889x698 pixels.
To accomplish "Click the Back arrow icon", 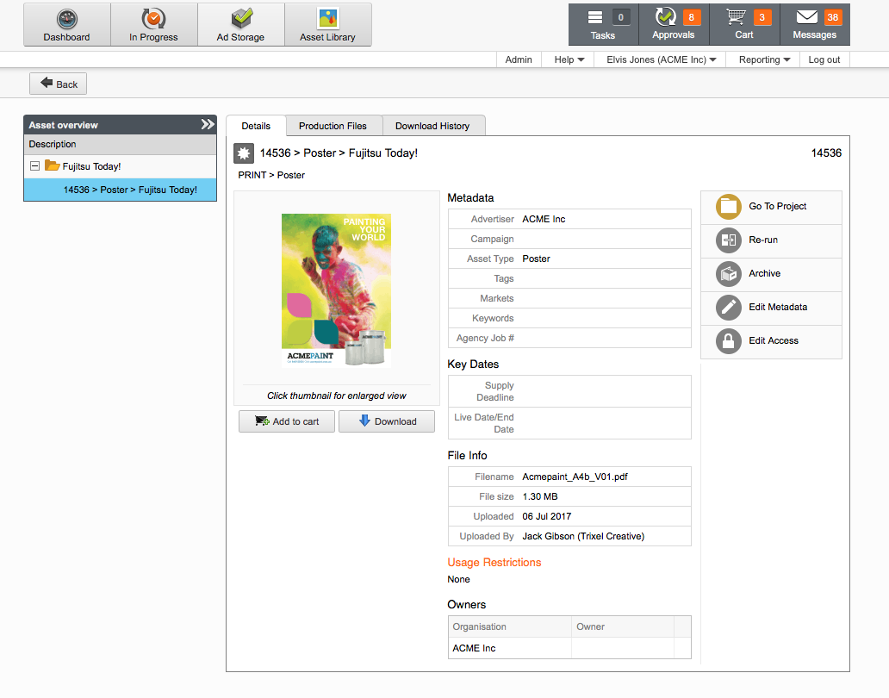I will 47,83.
